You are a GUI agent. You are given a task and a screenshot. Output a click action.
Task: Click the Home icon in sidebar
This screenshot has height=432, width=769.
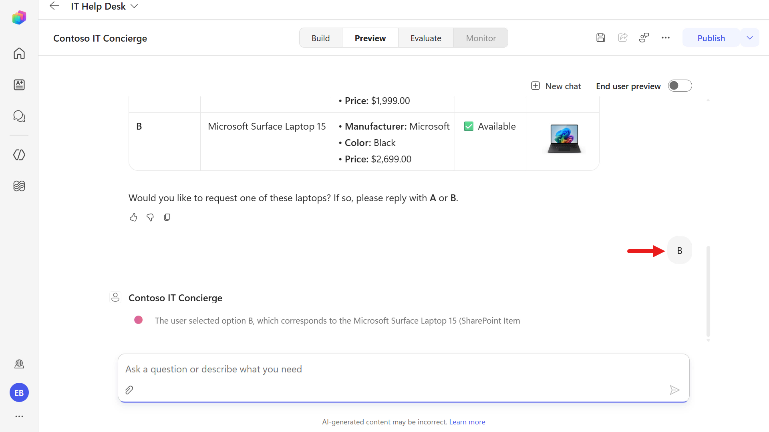(19, 53)
